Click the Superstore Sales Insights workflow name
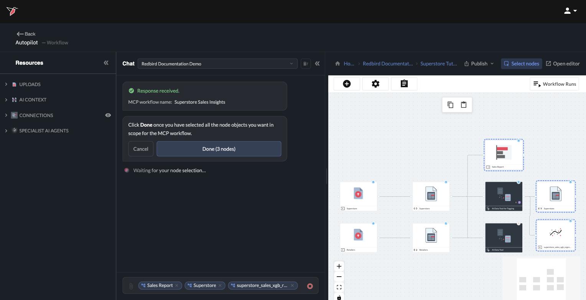Screen dimensions: 586x300 point(200,102)
